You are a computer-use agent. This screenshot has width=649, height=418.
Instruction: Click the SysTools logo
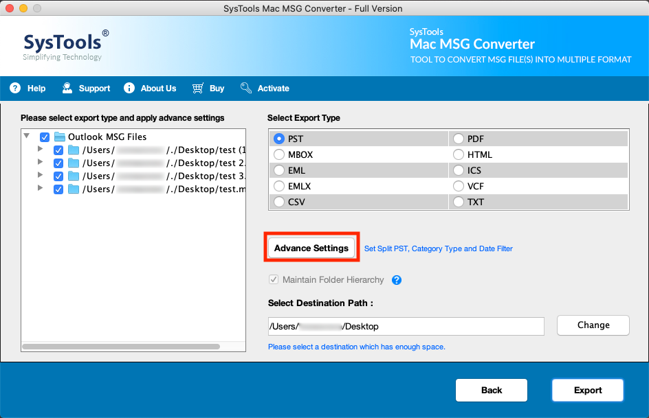[x=66, y=45]
